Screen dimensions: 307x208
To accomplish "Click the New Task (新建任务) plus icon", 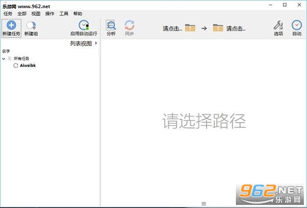I will pyautogui.click(x=11, y=25).
